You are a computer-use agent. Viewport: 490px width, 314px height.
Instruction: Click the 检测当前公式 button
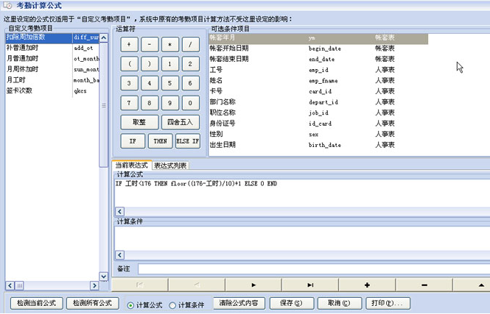pyautogui.click(x=36, y=303)
